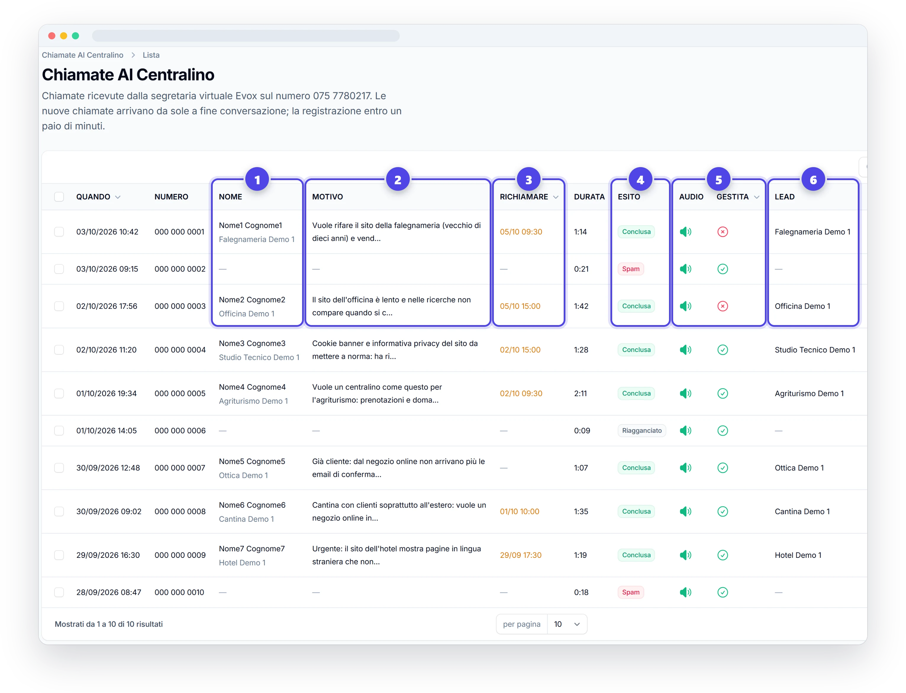Click the Riagganciato badge
This screenshot has width=906, height=693.
(x=641, y=431)
